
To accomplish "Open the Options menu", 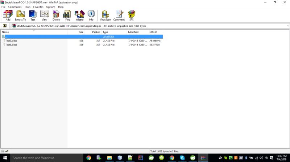I will [x=51, y=7].
